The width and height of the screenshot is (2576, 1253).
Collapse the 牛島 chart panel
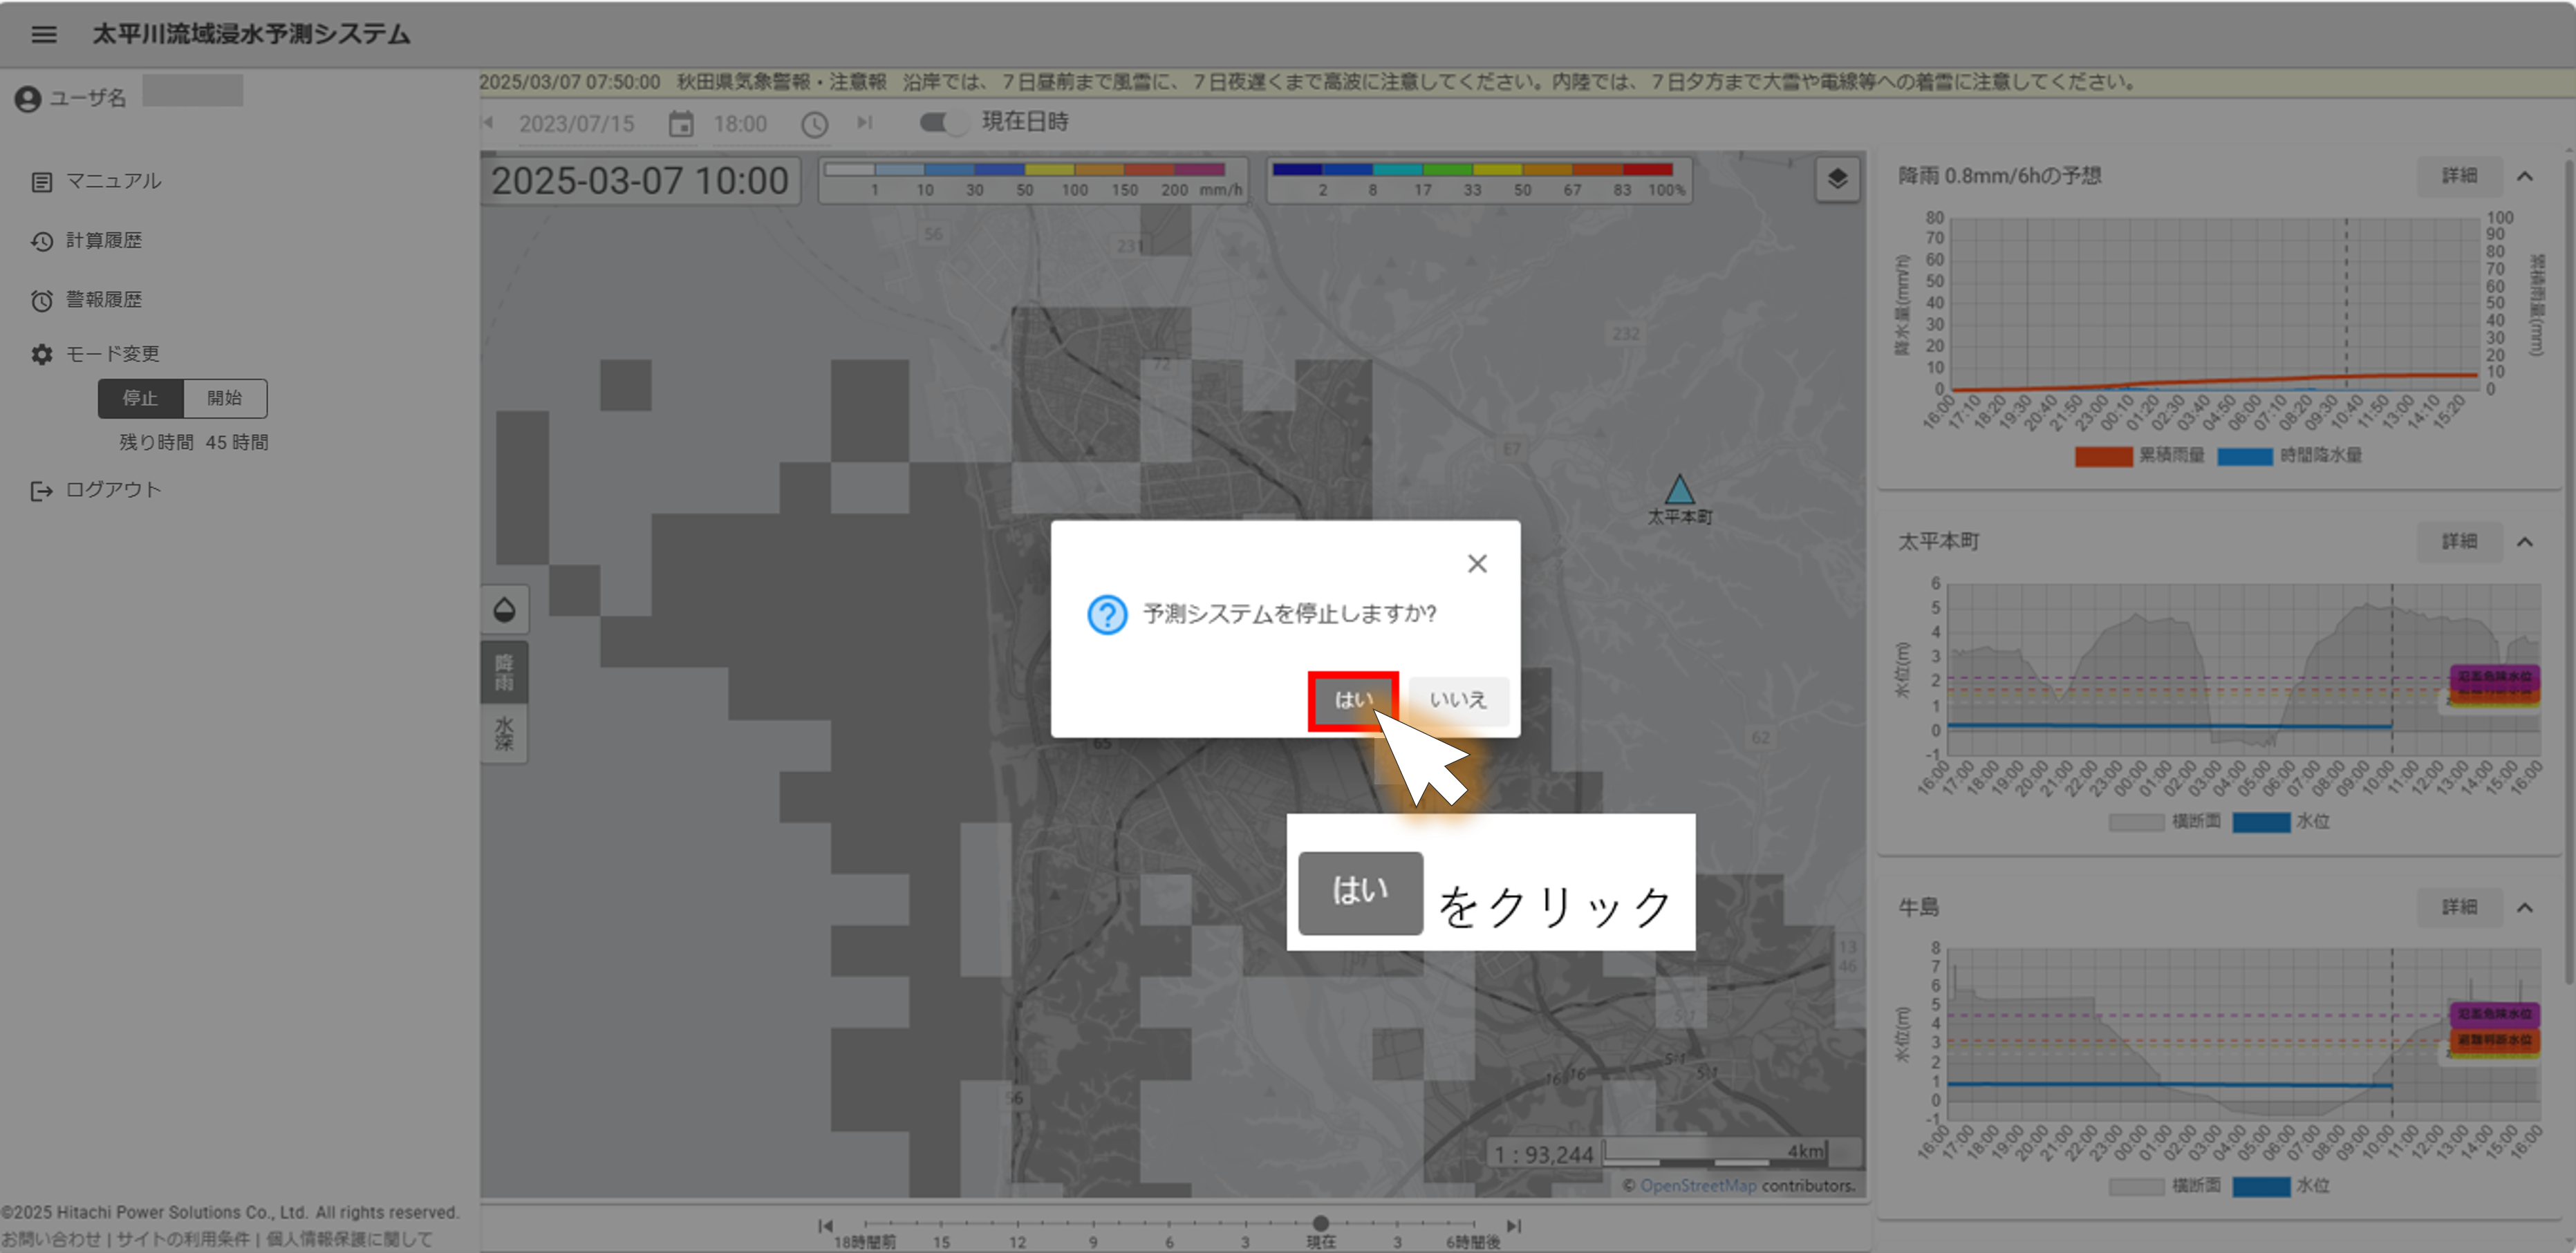2524,908
